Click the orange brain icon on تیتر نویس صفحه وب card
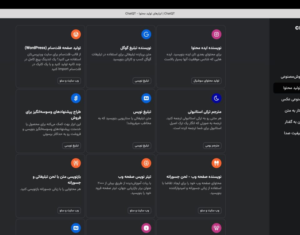The height and width of the screenshot is (235, 300). 146,163
